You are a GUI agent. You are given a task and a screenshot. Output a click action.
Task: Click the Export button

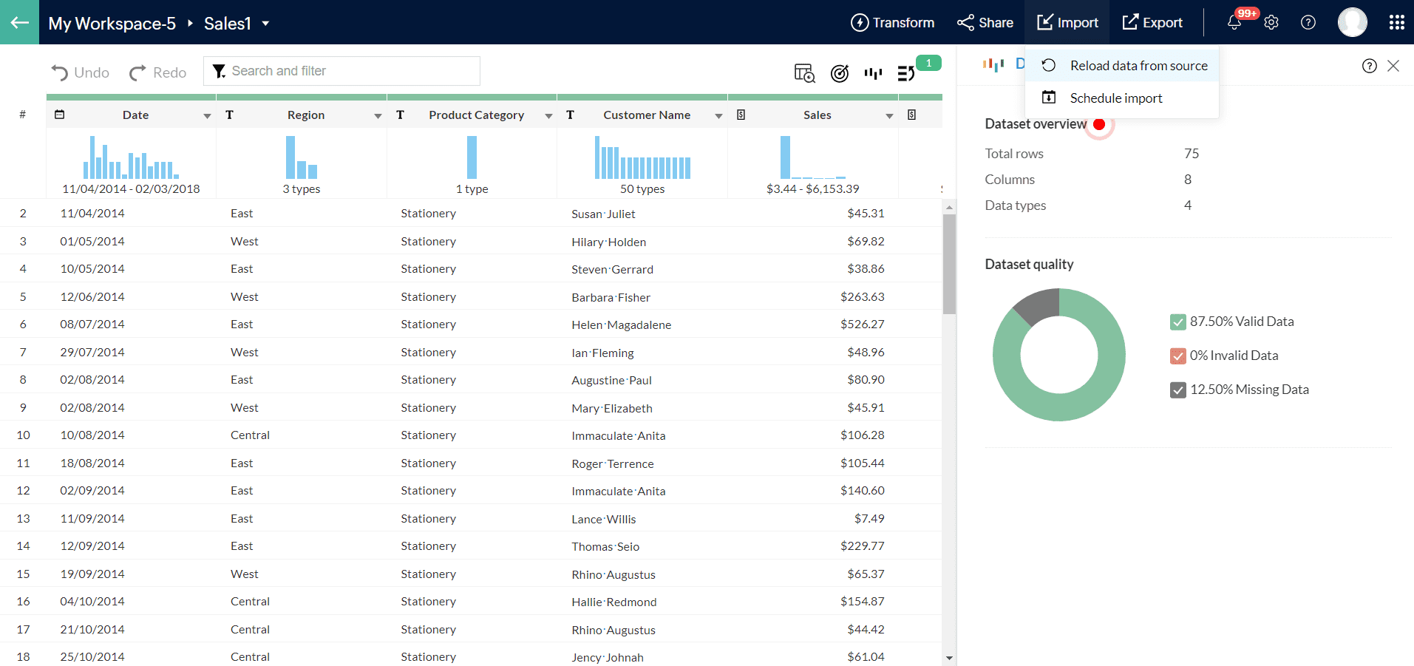[1152, 23]
